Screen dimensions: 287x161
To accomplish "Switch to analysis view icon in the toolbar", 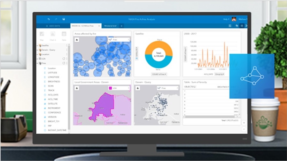I will pyautogui.click(x=242, y=26).
